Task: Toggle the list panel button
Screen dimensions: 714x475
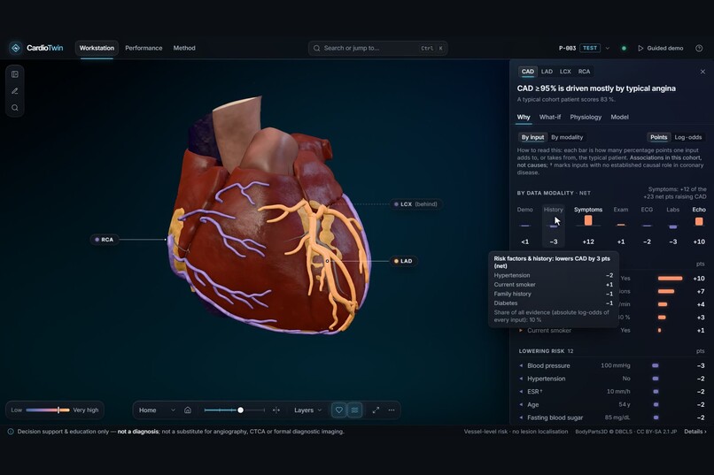Action: point(354,410)
